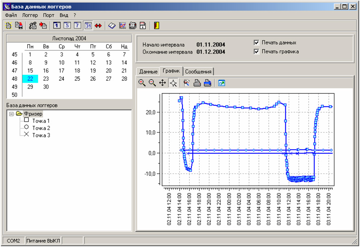Select day 14 in the calendar

tap(124, 63)
